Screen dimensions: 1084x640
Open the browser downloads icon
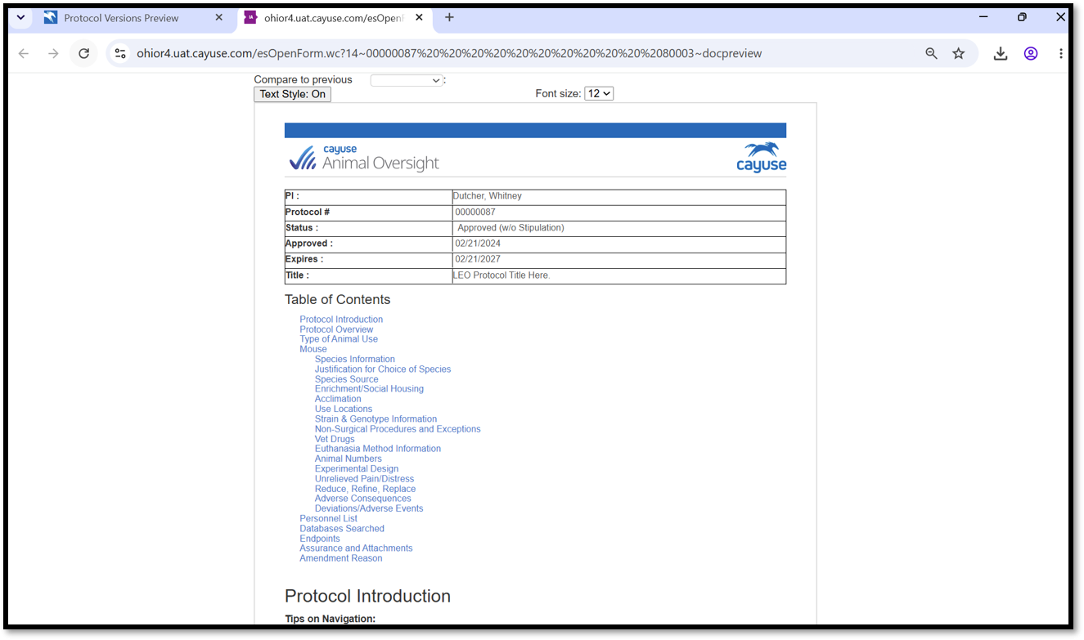[1000, 53]
